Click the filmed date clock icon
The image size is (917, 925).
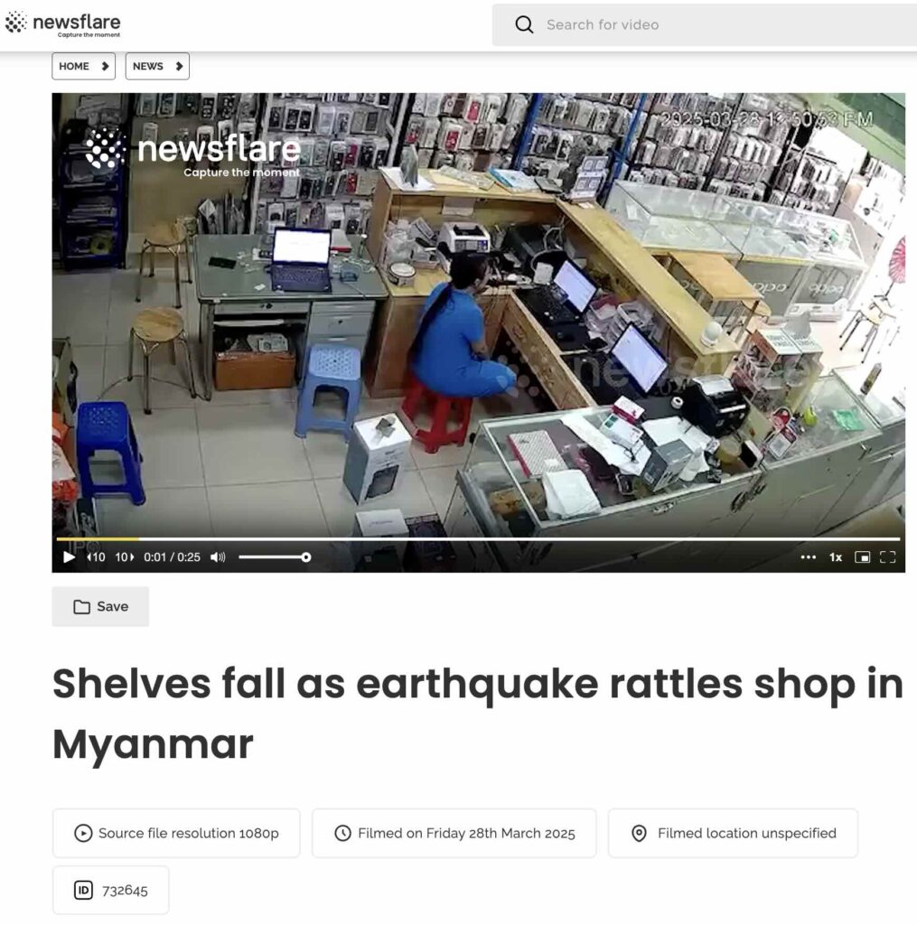tap(342, 833)
